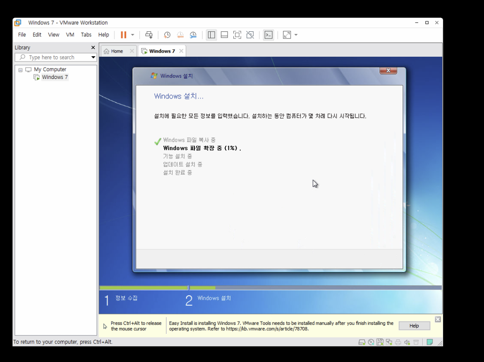Select My Computer in the library tree
Image resolution: width=484 pixels, height=362 pixels.
tap(50, 69)
